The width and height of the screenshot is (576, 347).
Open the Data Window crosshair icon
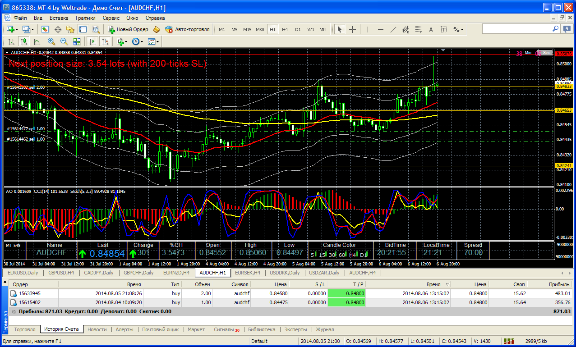point(58,29)
